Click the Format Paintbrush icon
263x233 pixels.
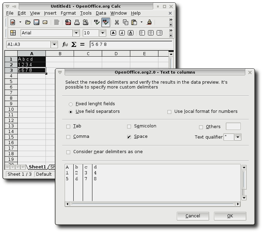pyautogui.click(x=149, y=22)
